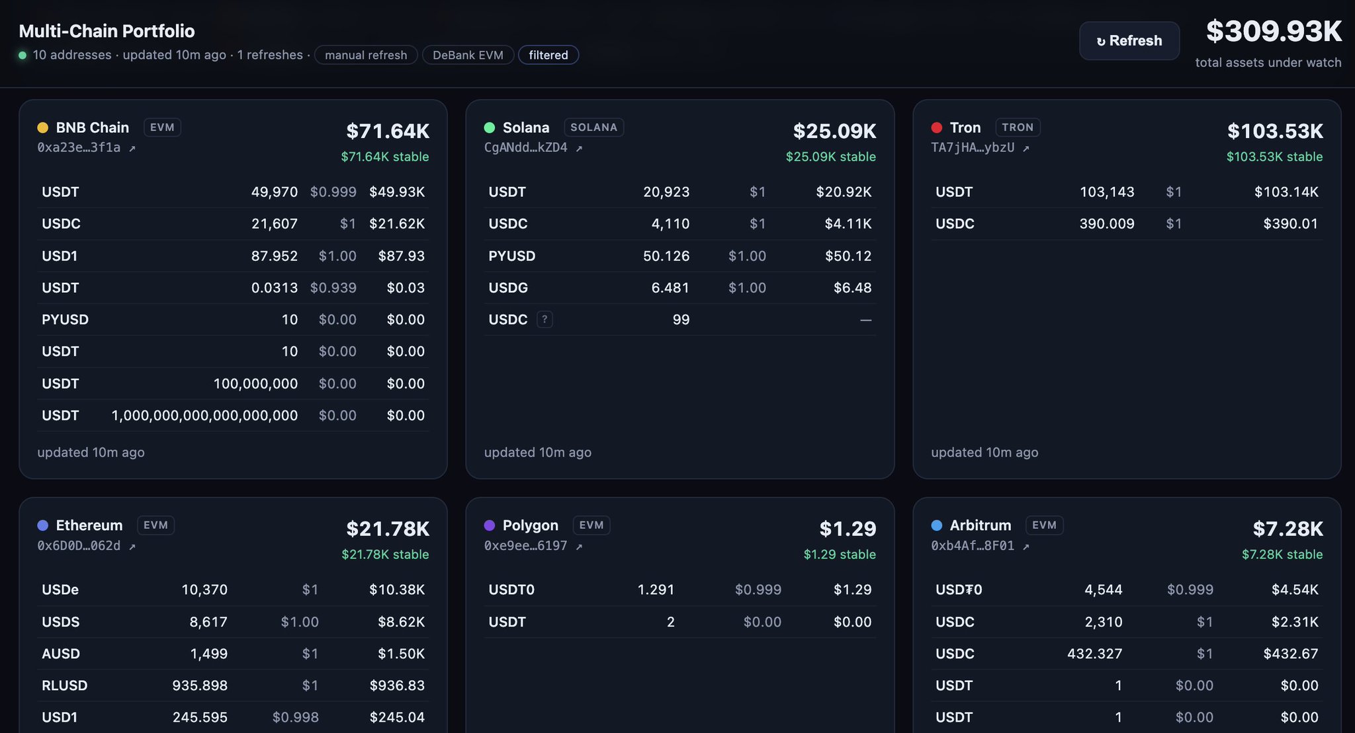Select the USD₮0 row in Arbitrum card
1355x733 pixels.
point(1127,590)
